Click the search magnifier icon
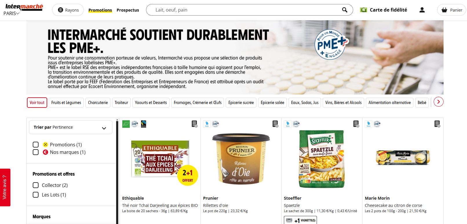The image size is (467, 224). [344, 10]
